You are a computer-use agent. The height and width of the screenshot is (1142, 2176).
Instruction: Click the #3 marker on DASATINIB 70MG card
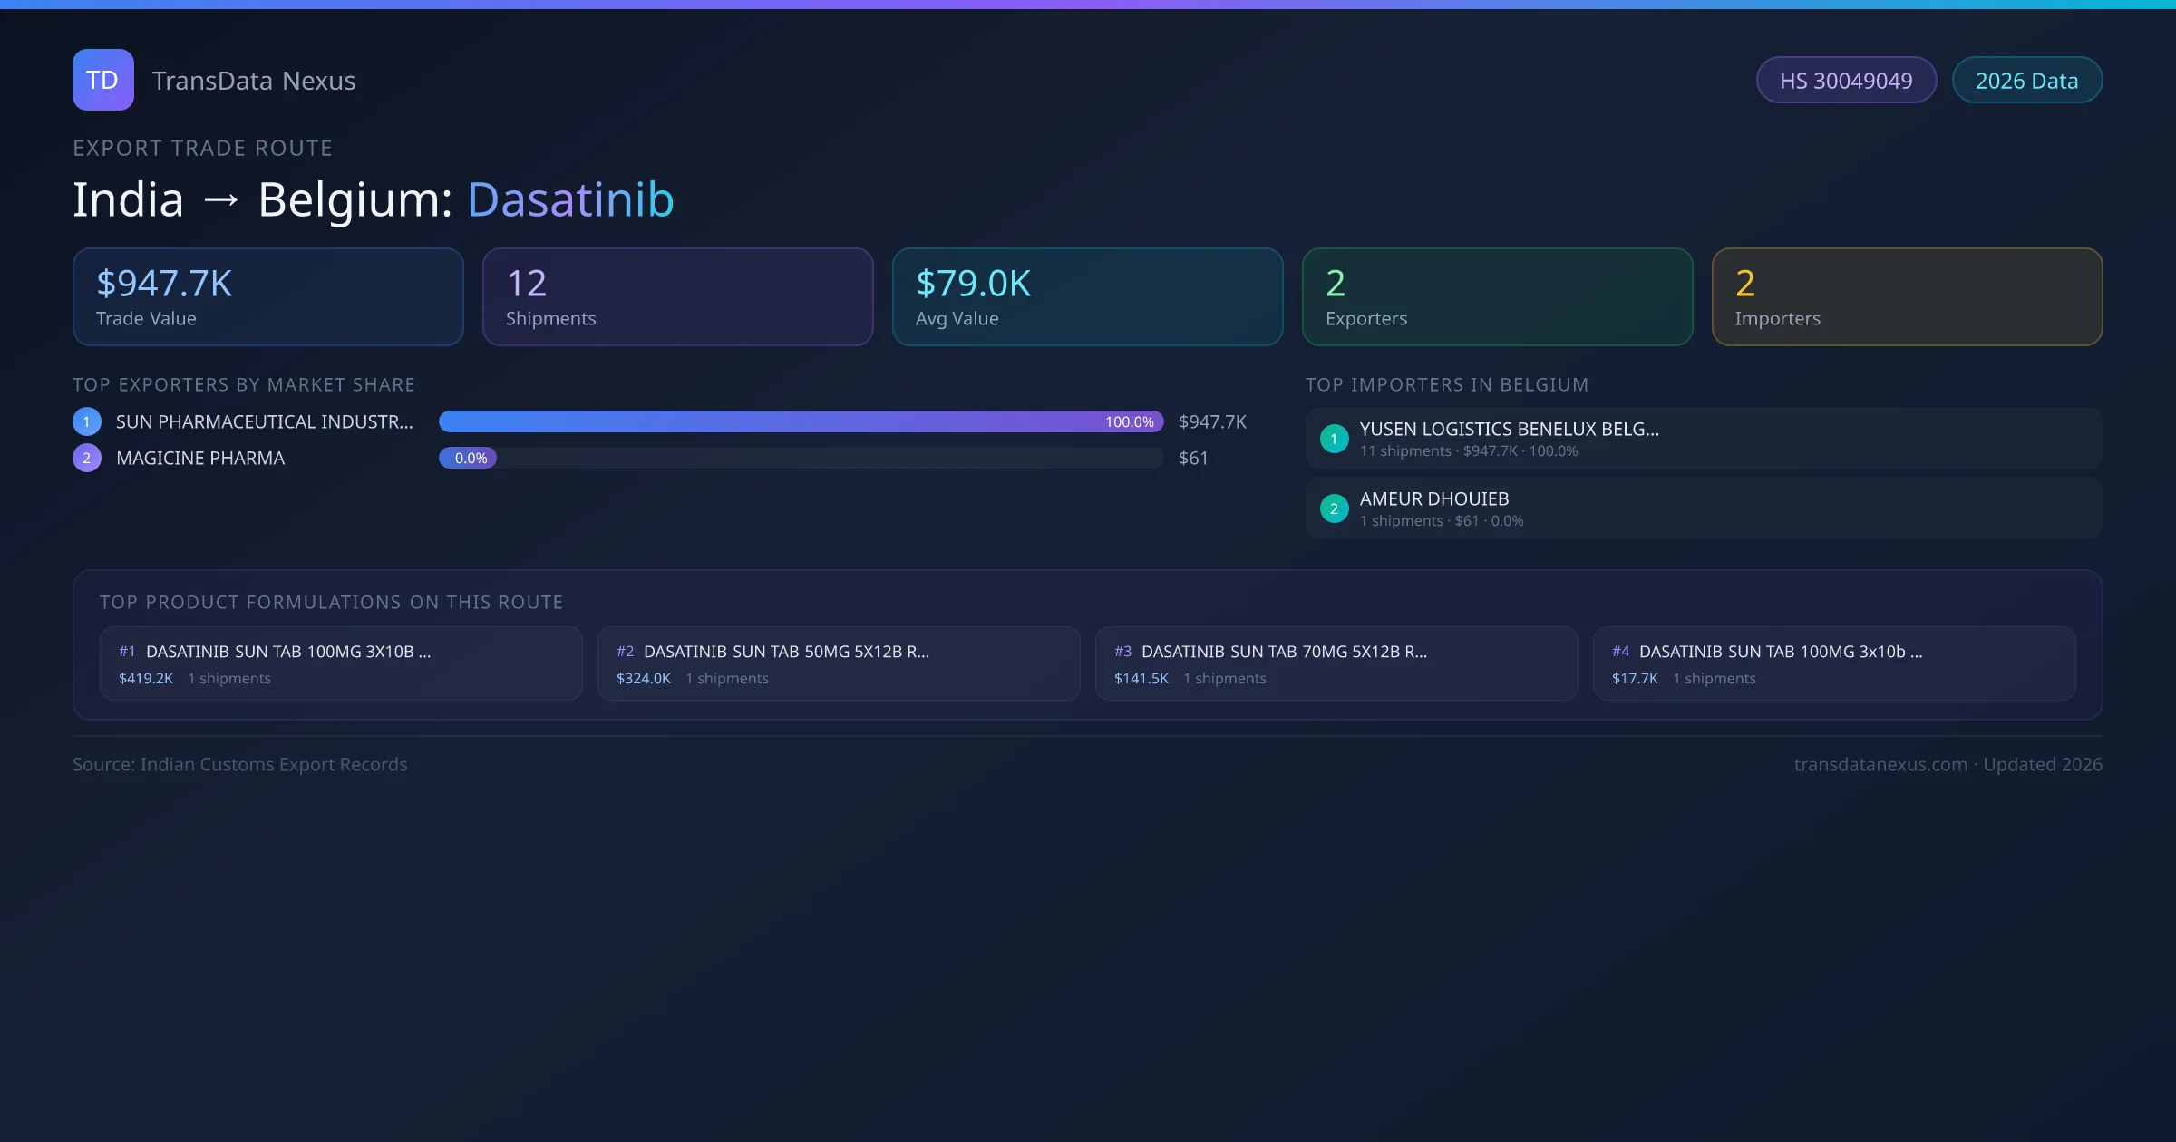click(1122, 651)
